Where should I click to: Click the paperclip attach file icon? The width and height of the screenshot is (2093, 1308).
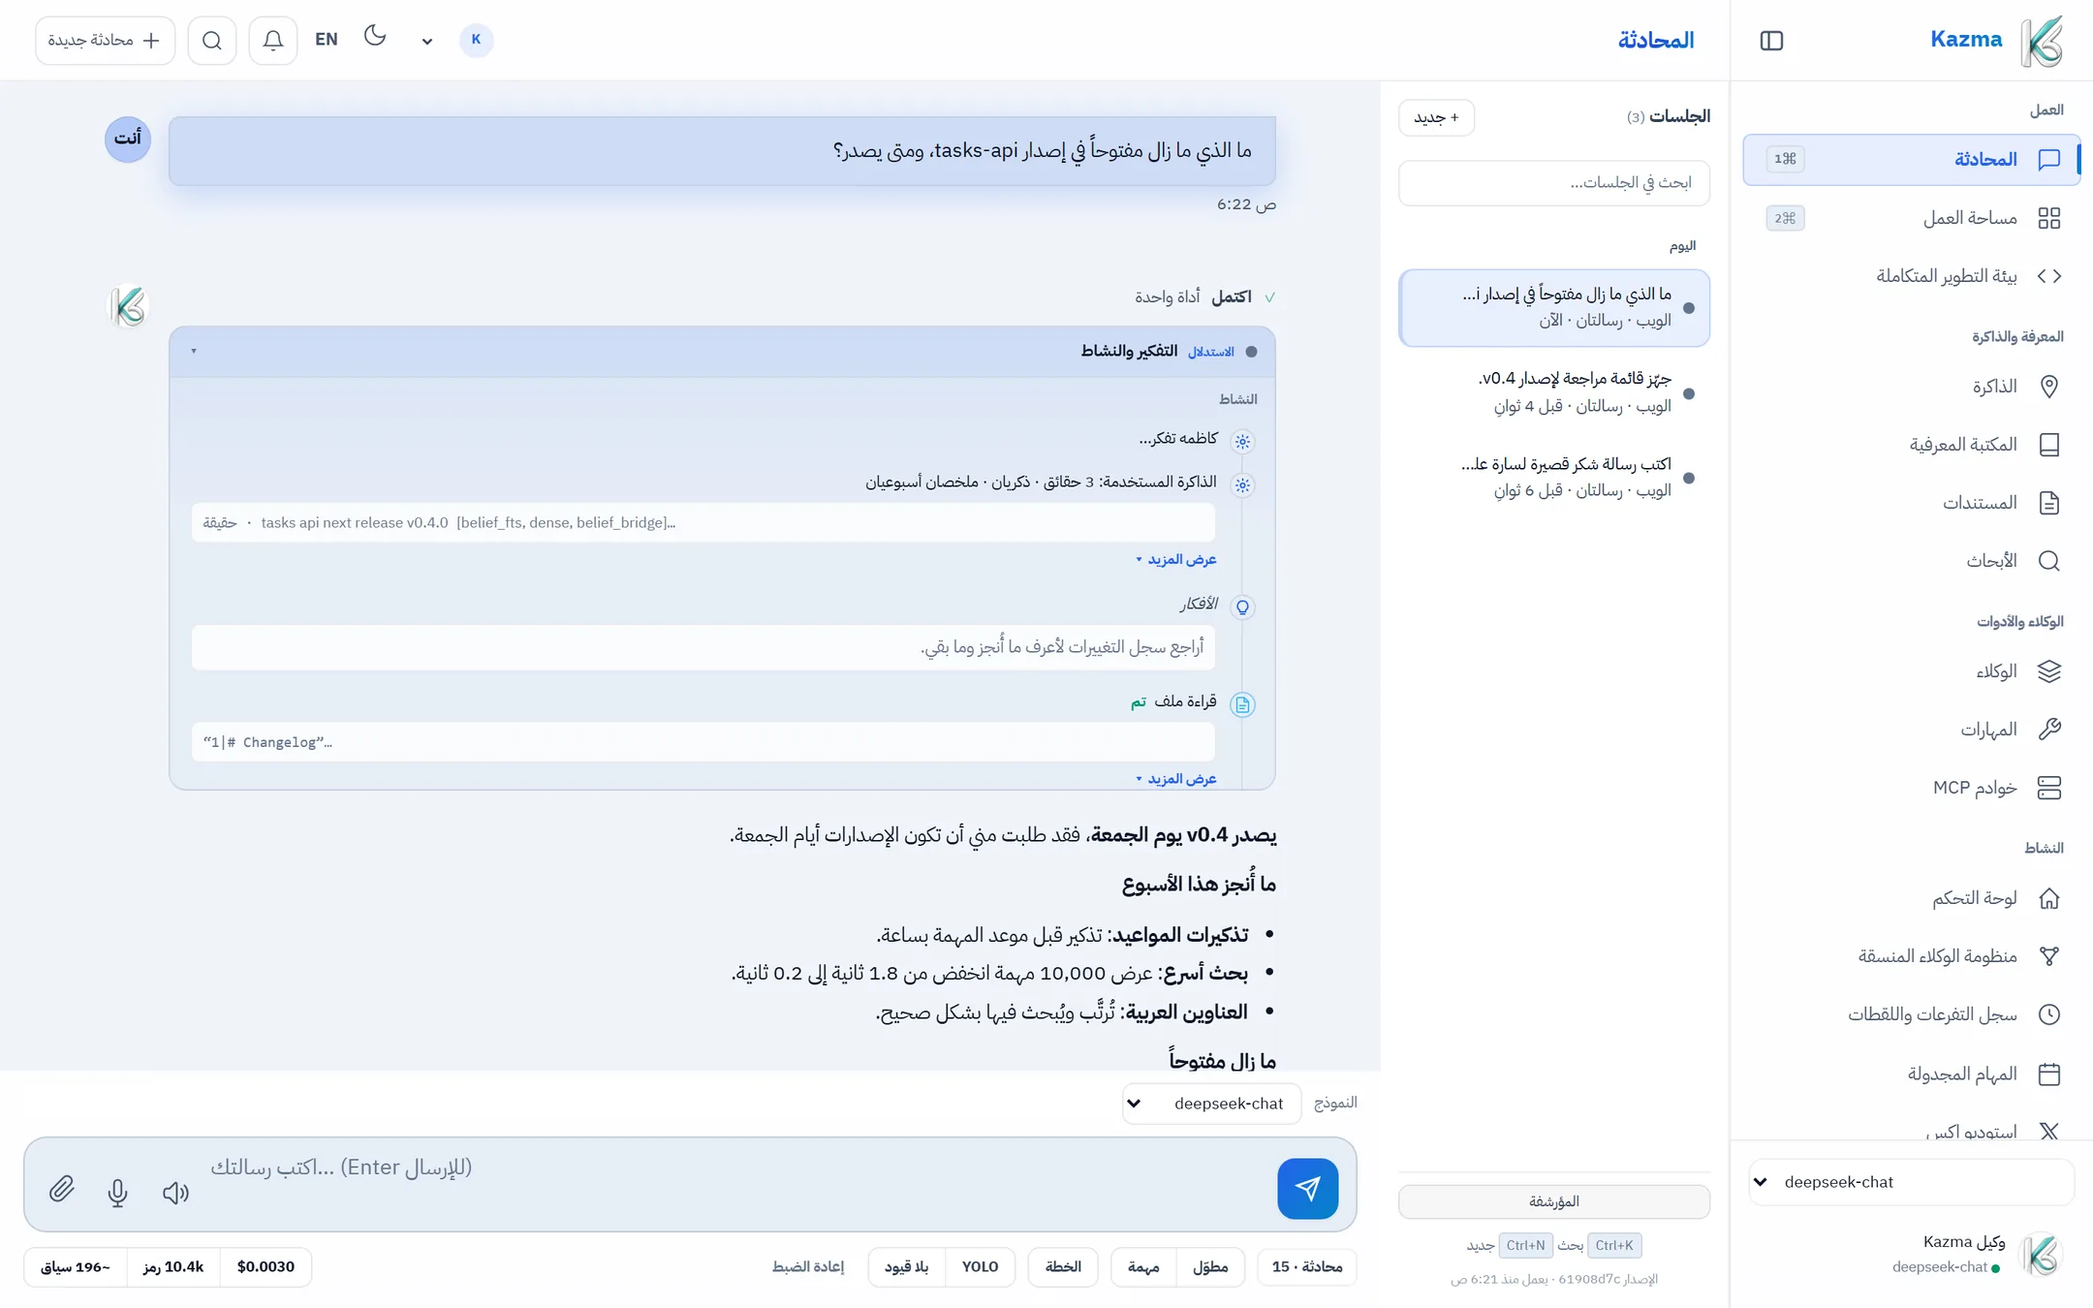(61, 1189)
